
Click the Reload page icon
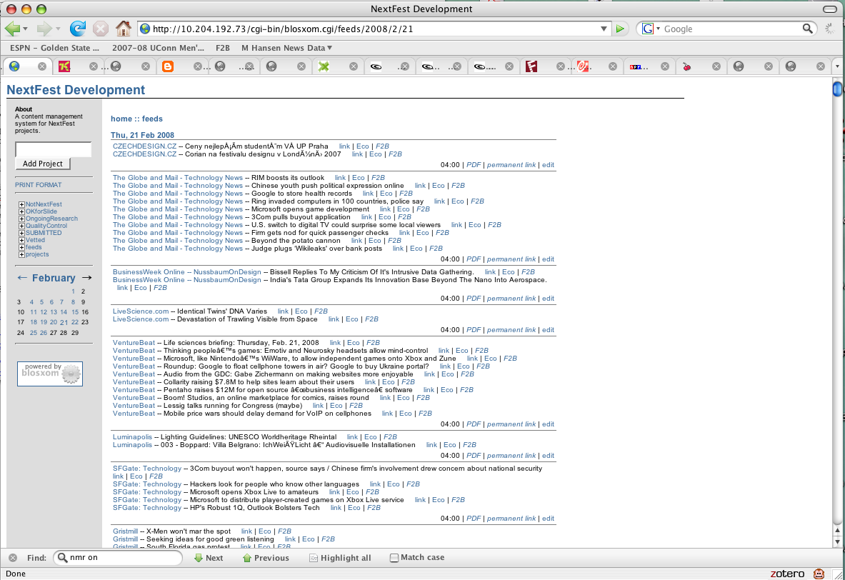pyautogui.click(x=77, y=29)
